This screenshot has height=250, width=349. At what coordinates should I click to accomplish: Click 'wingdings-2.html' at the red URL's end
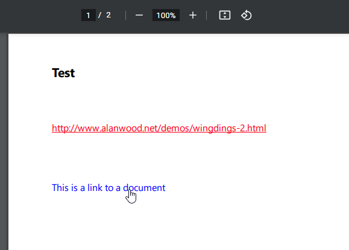pyautogui.click(x=229, y=128)
